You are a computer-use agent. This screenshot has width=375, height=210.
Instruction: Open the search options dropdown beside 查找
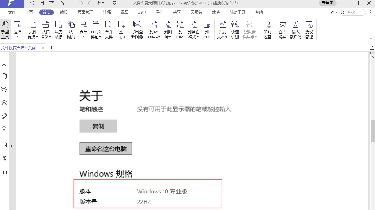point(334,12)
